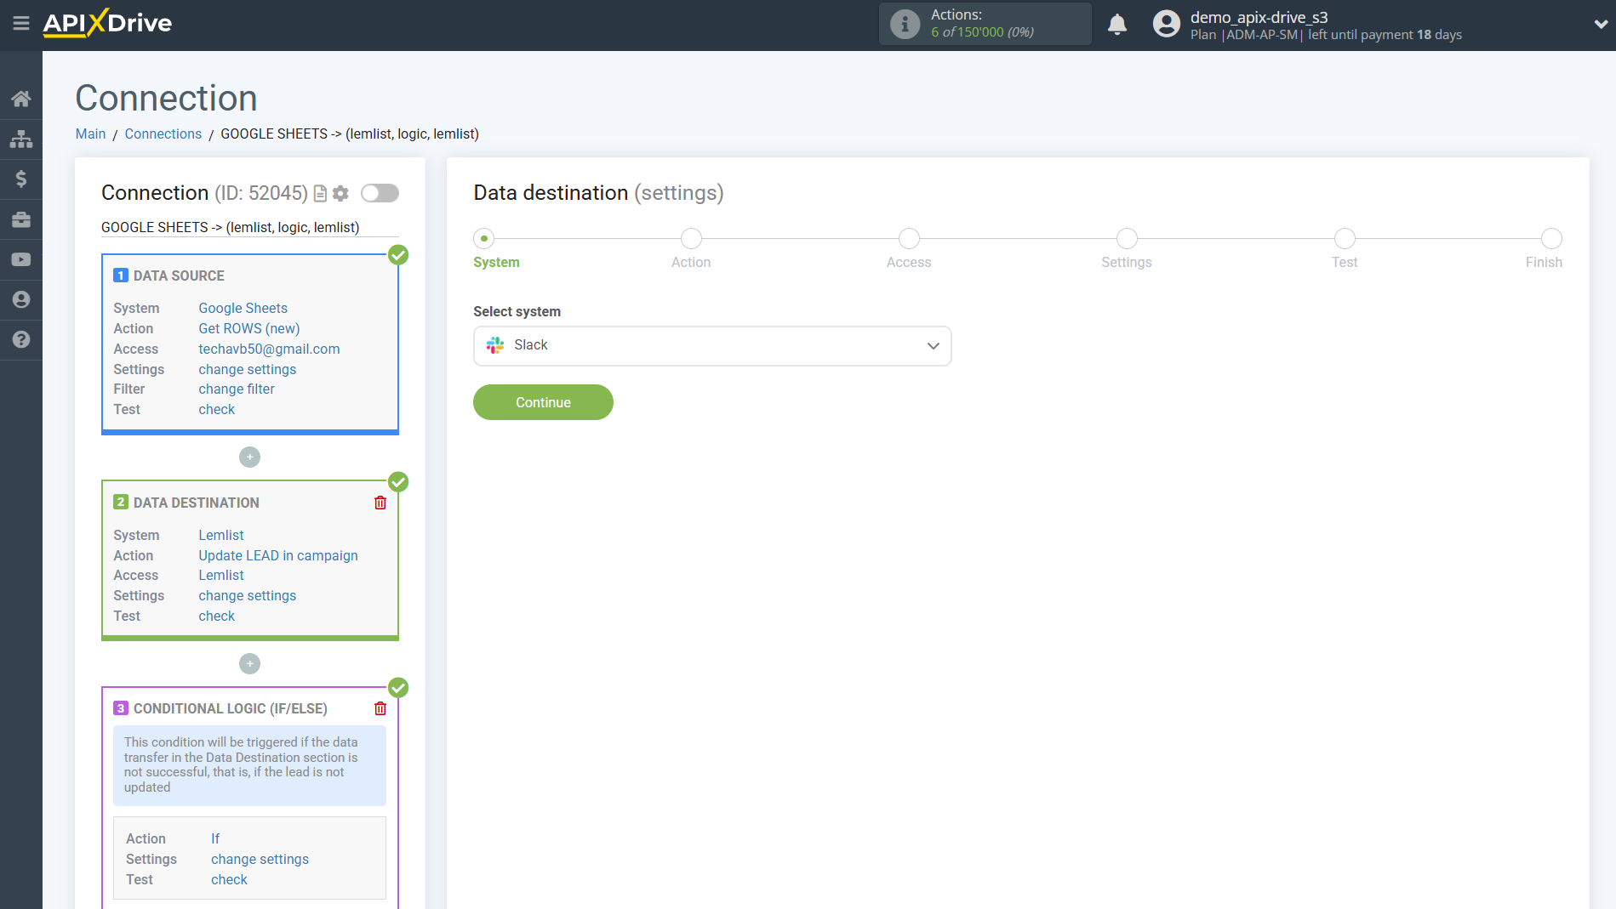Open Data Destination change settings link
Viewport: 1616px width, 909px height.
click(x=248, y=595)
